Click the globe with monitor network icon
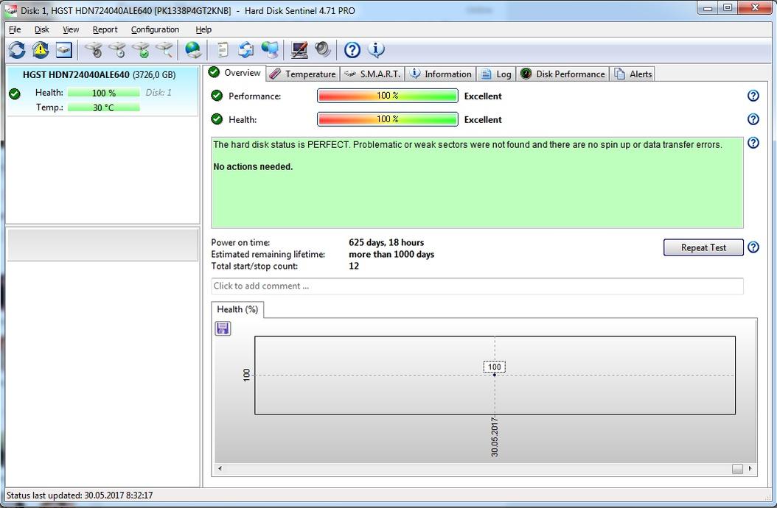777x508 pixels. [x=270, y=49]
